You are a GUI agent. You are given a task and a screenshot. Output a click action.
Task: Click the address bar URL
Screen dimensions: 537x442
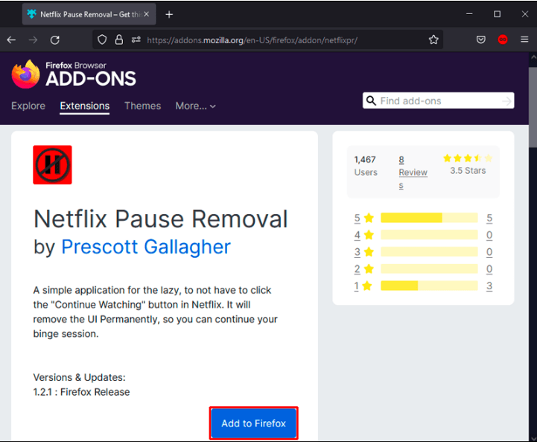252,40
